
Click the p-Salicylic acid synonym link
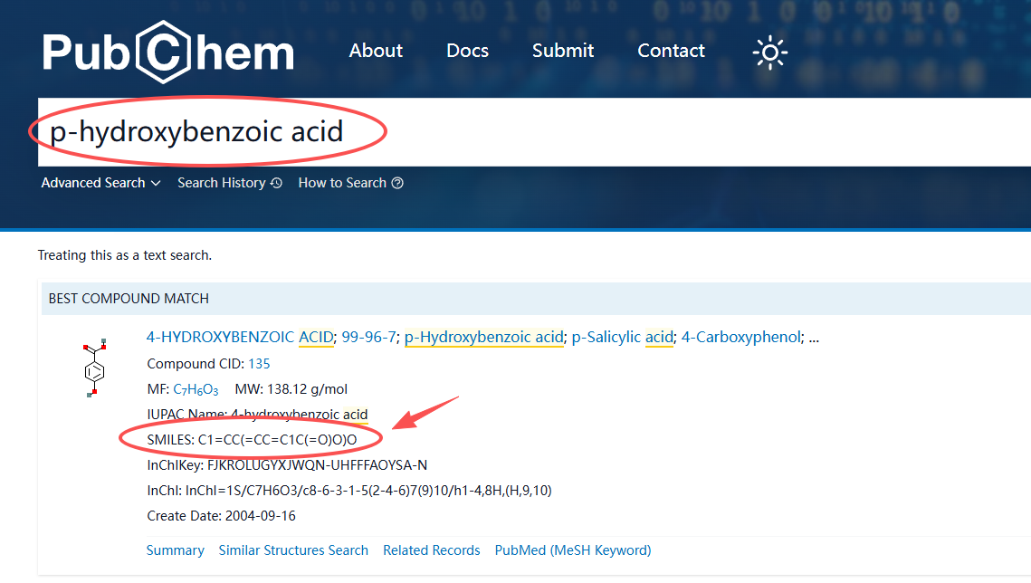pos(623,337)
